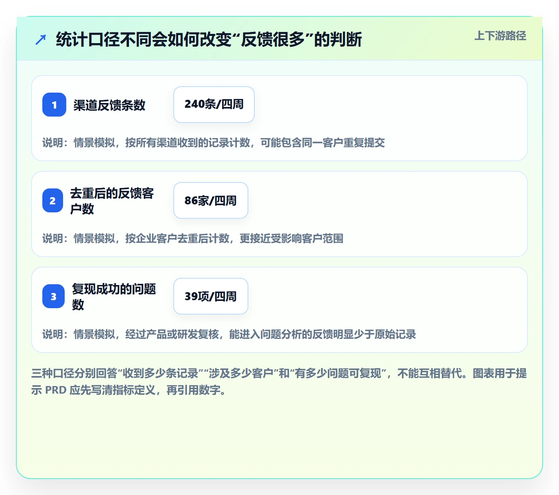Click the note mentioning 同一客户重复提交
The image size is (559, 495).
[x=214, y=143]
